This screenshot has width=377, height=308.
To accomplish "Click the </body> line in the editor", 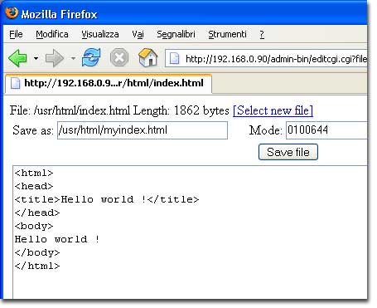I will [x=37, y=252].
